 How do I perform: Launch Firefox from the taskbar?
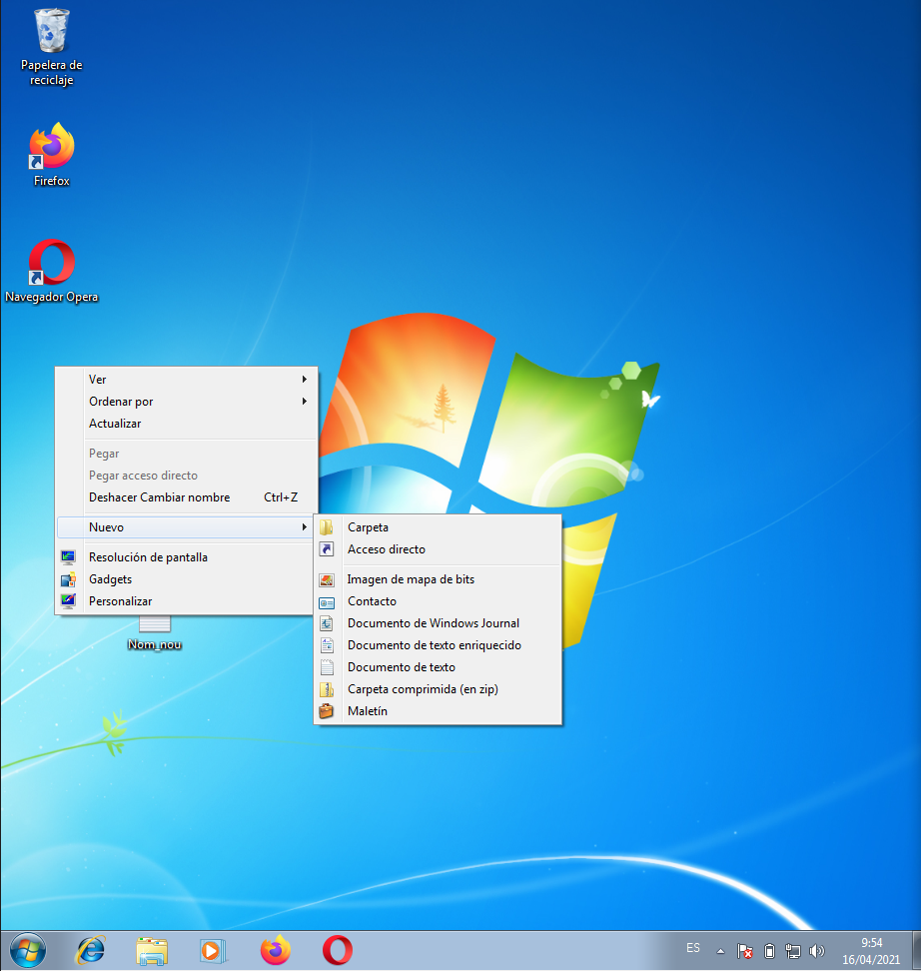point(275,951)
